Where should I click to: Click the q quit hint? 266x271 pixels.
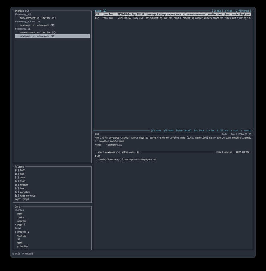16,254
